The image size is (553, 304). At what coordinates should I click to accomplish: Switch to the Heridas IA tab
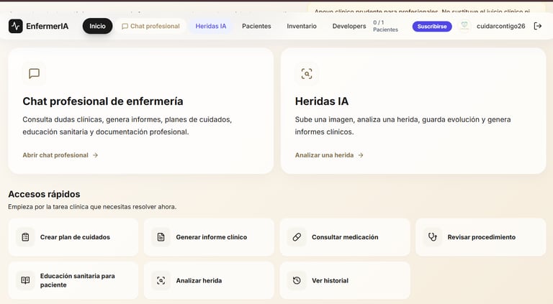pyautogui.click(x=211, y=26)
